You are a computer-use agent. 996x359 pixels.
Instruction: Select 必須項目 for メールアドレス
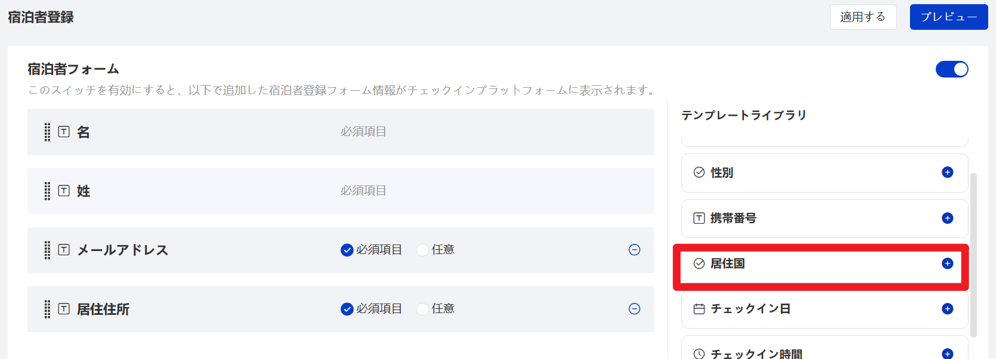click(x=347, y=250)
